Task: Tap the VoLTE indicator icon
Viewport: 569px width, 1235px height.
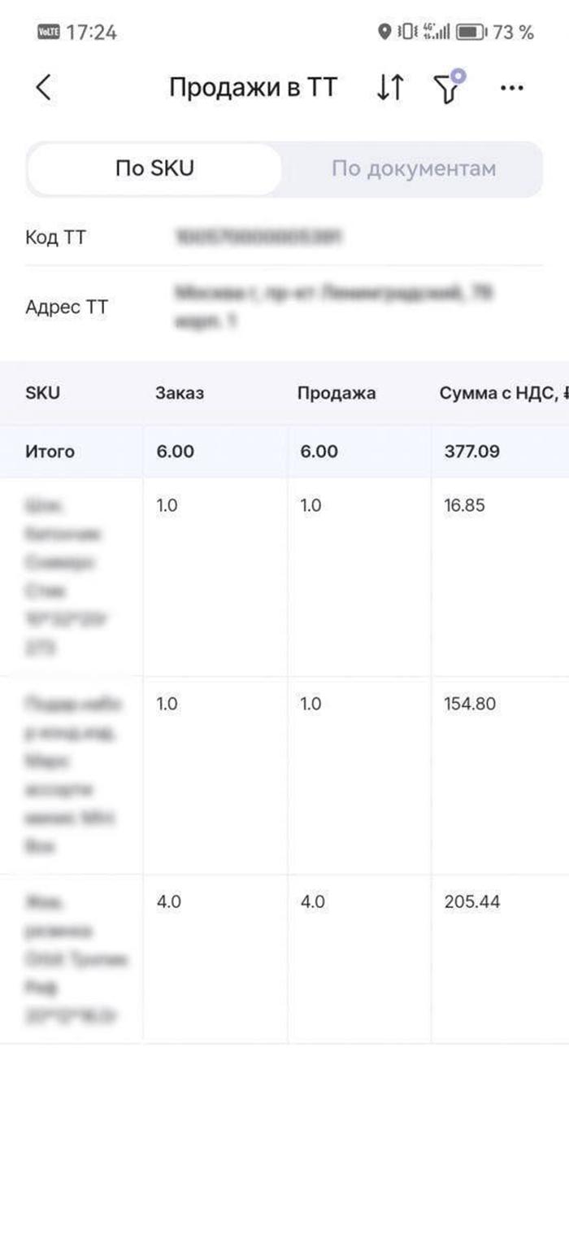Action: coord(50,33)
